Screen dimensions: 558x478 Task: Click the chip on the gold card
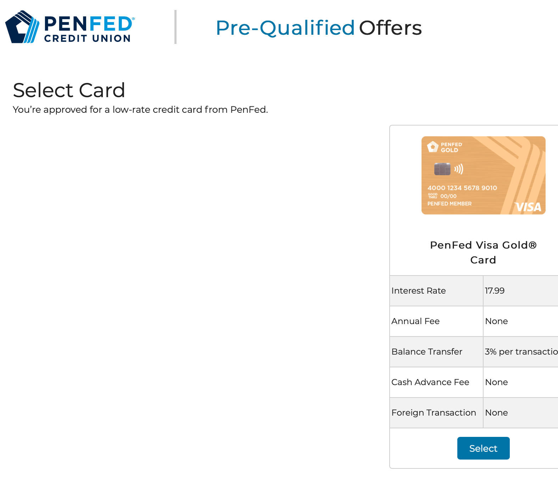point(442,169)
